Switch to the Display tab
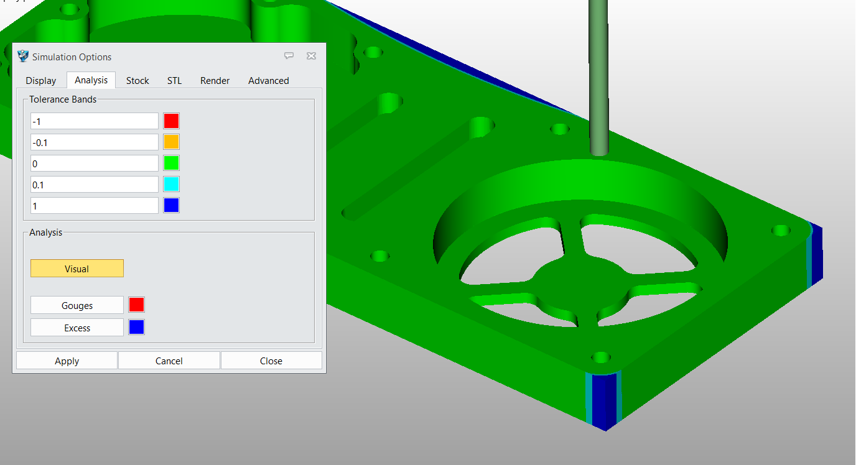 (41, 81)
